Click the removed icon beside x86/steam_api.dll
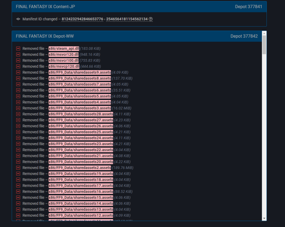The height and width of the screenshot is (227, 285). click(18, 48)
